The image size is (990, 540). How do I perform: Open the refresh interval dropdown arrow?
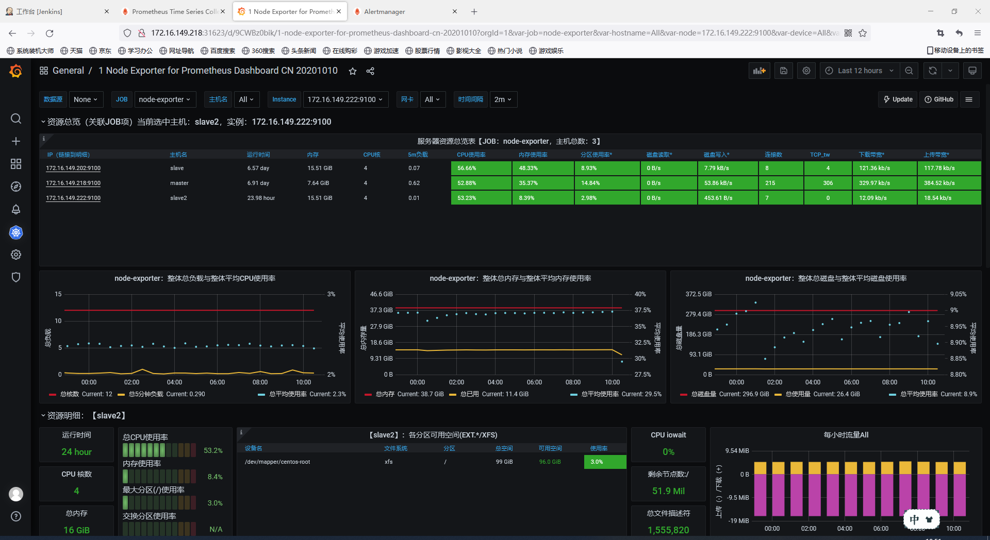click(x=950, y=71)
